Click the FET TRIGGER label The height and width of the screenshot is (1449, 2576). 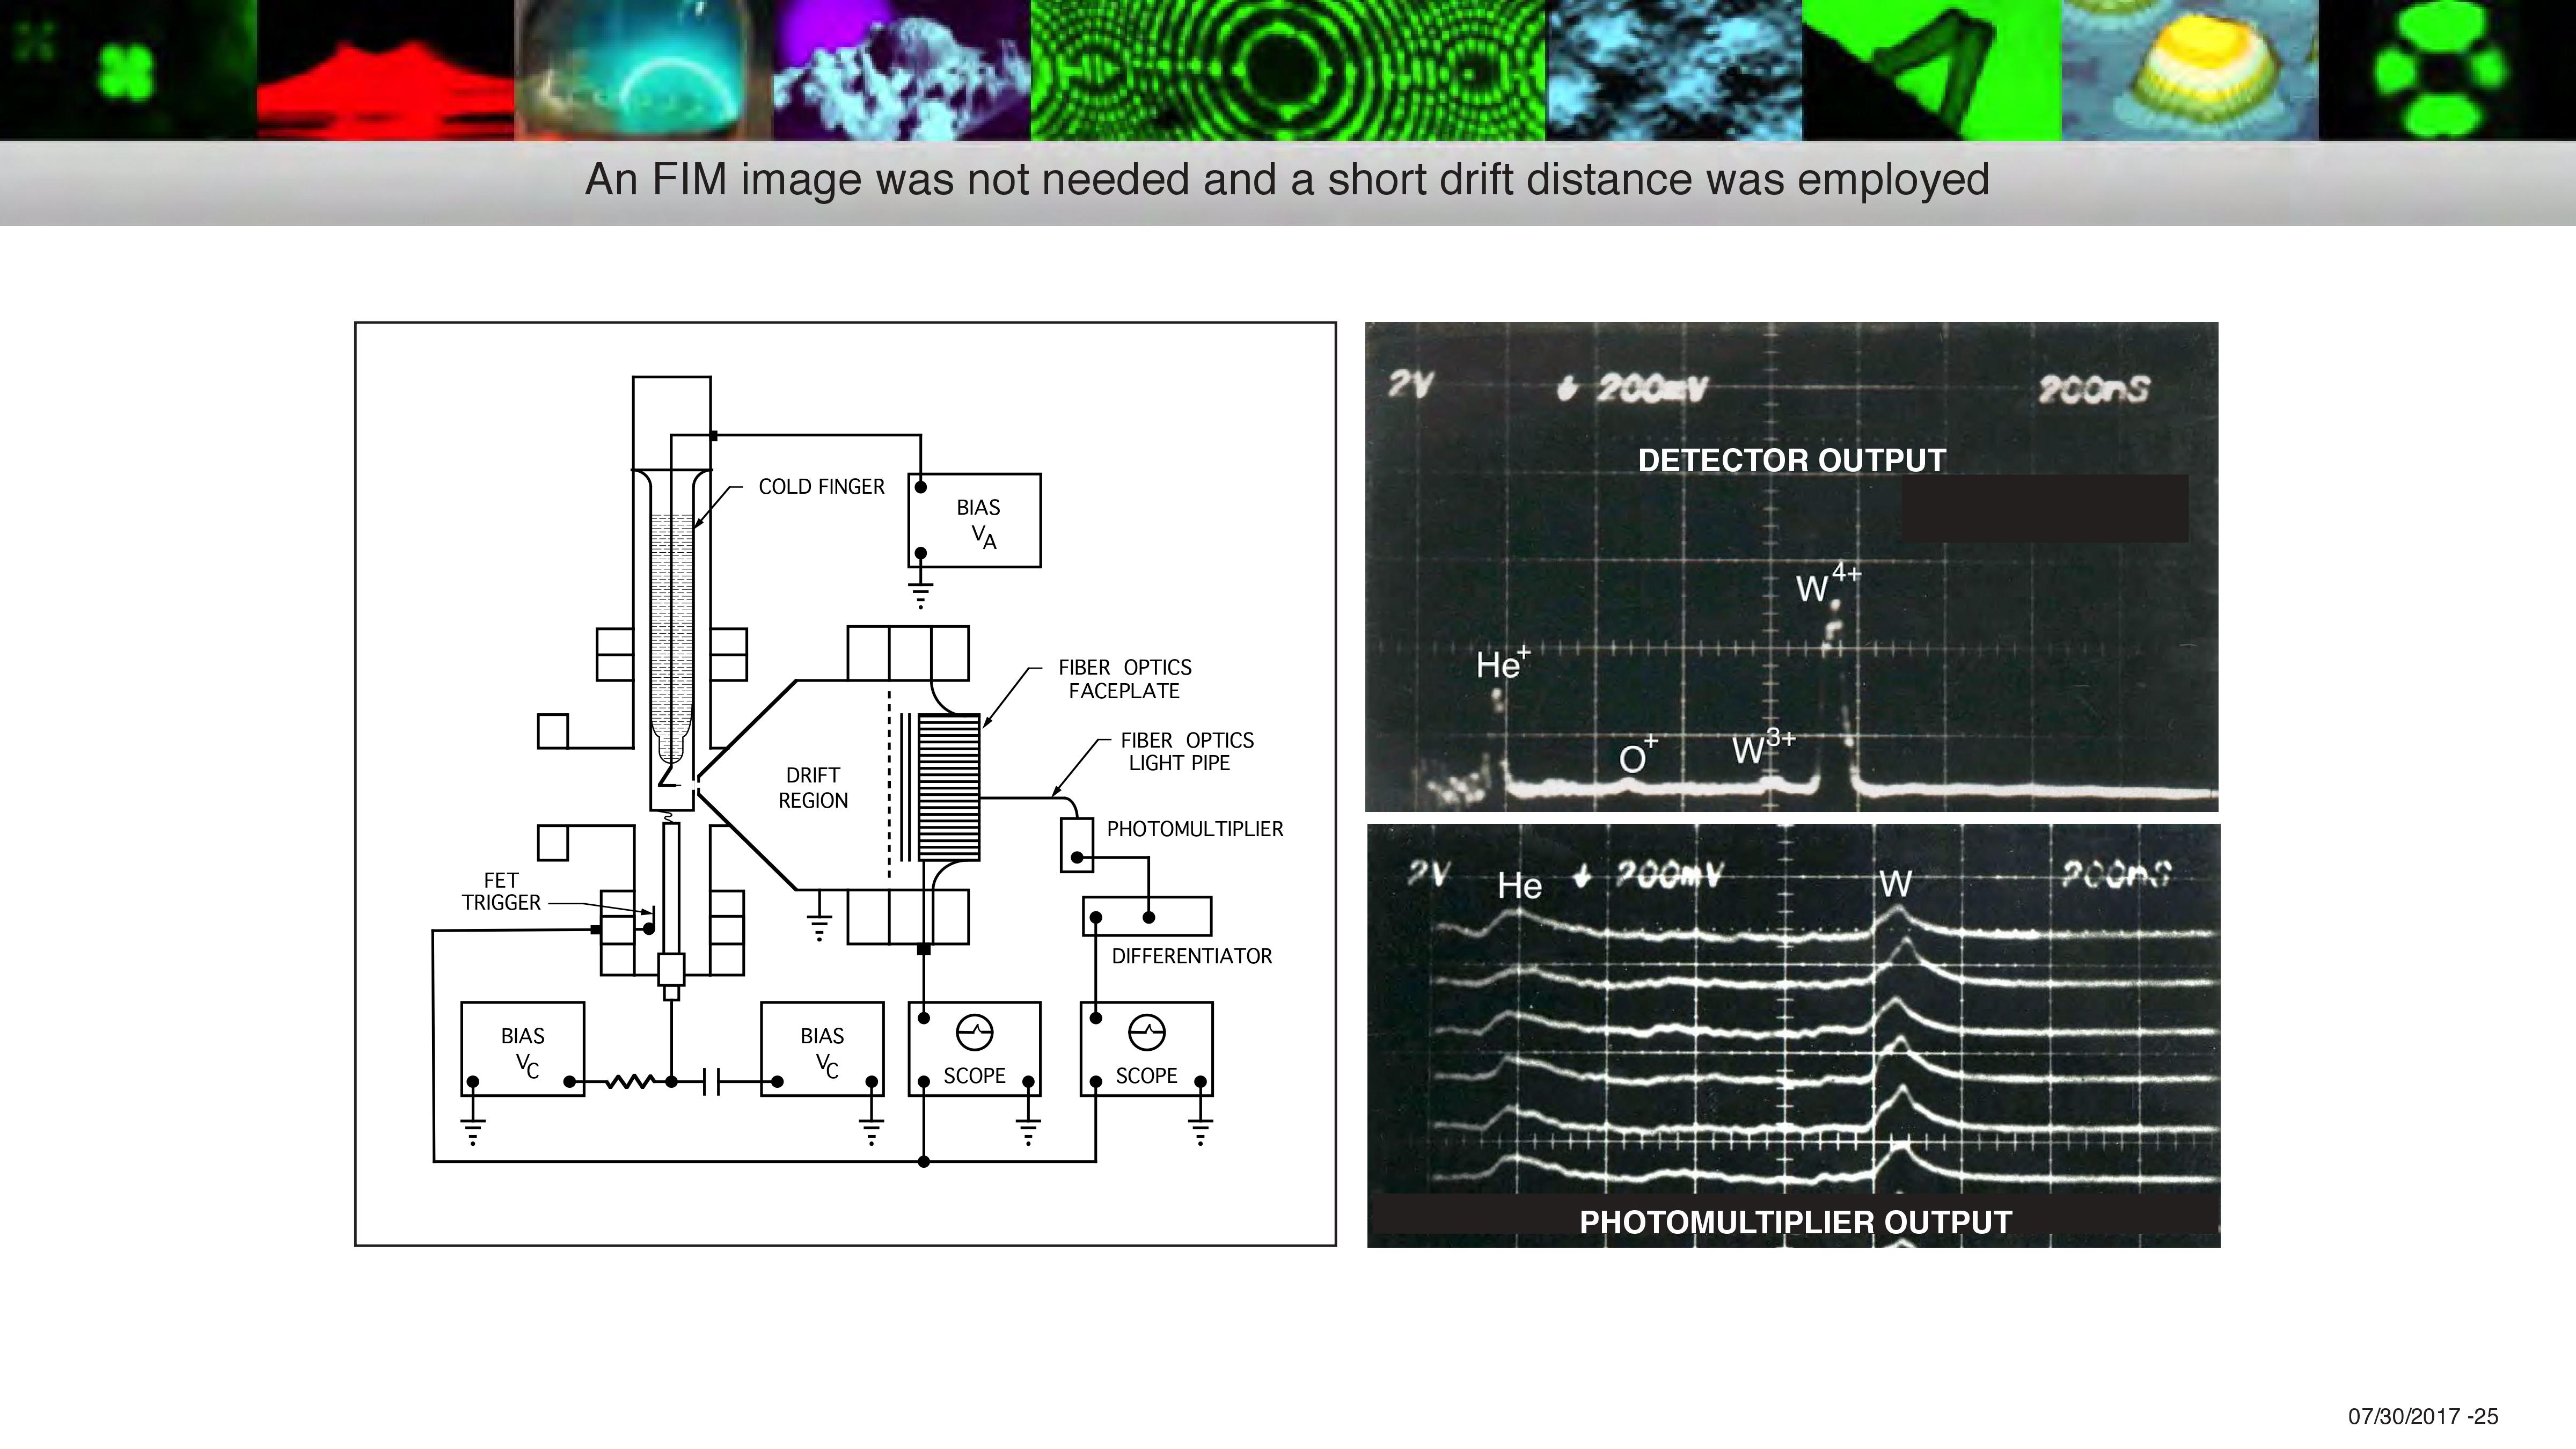click(501, 891)
